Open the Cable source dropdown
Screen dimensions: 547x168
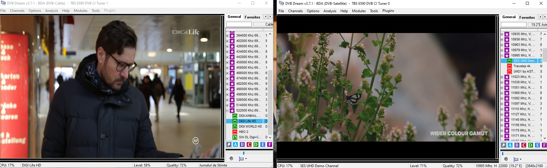[263, 24]
